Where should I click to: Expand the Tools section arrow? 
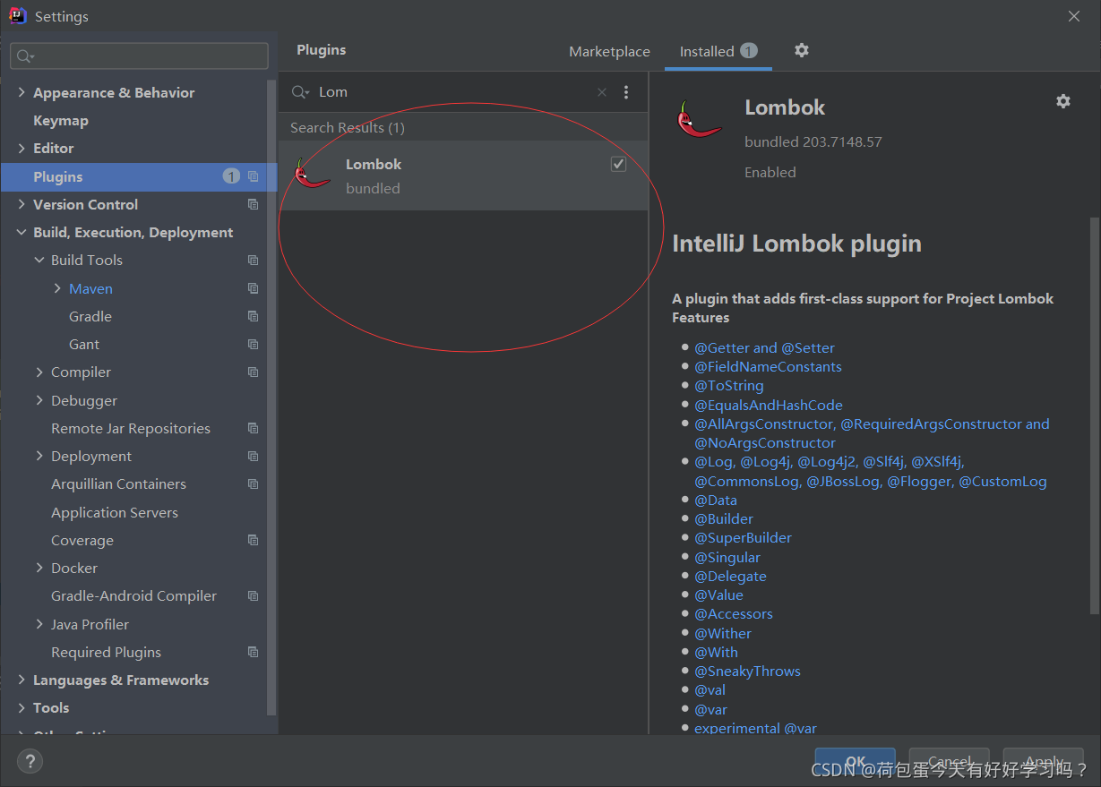22,707
